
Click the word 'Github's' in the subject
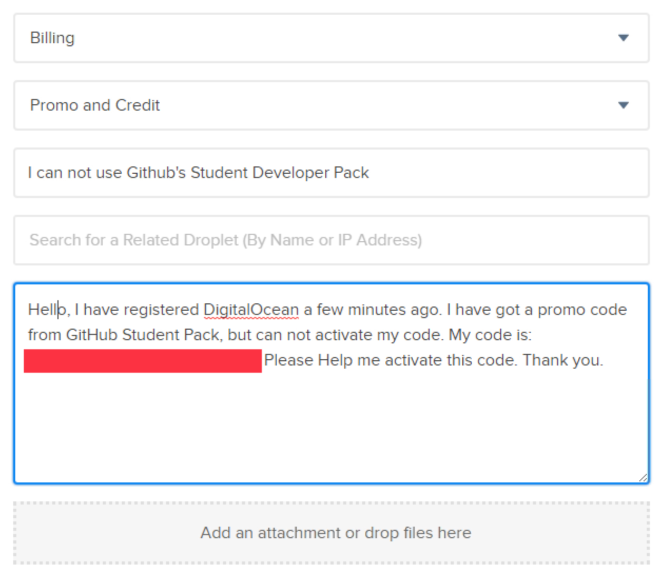click(156, 173)
